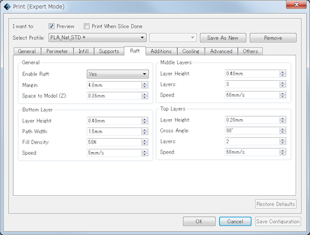Image resolution: width=310 pixels, height=235 pixels.
Task: Click the Path Width field
Action: pos(114,131)
